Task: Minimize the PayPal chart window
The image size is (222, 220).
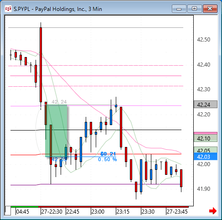Action: [x=179, y=9]
